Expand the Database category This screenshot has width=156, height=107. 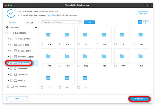[8, 51]
